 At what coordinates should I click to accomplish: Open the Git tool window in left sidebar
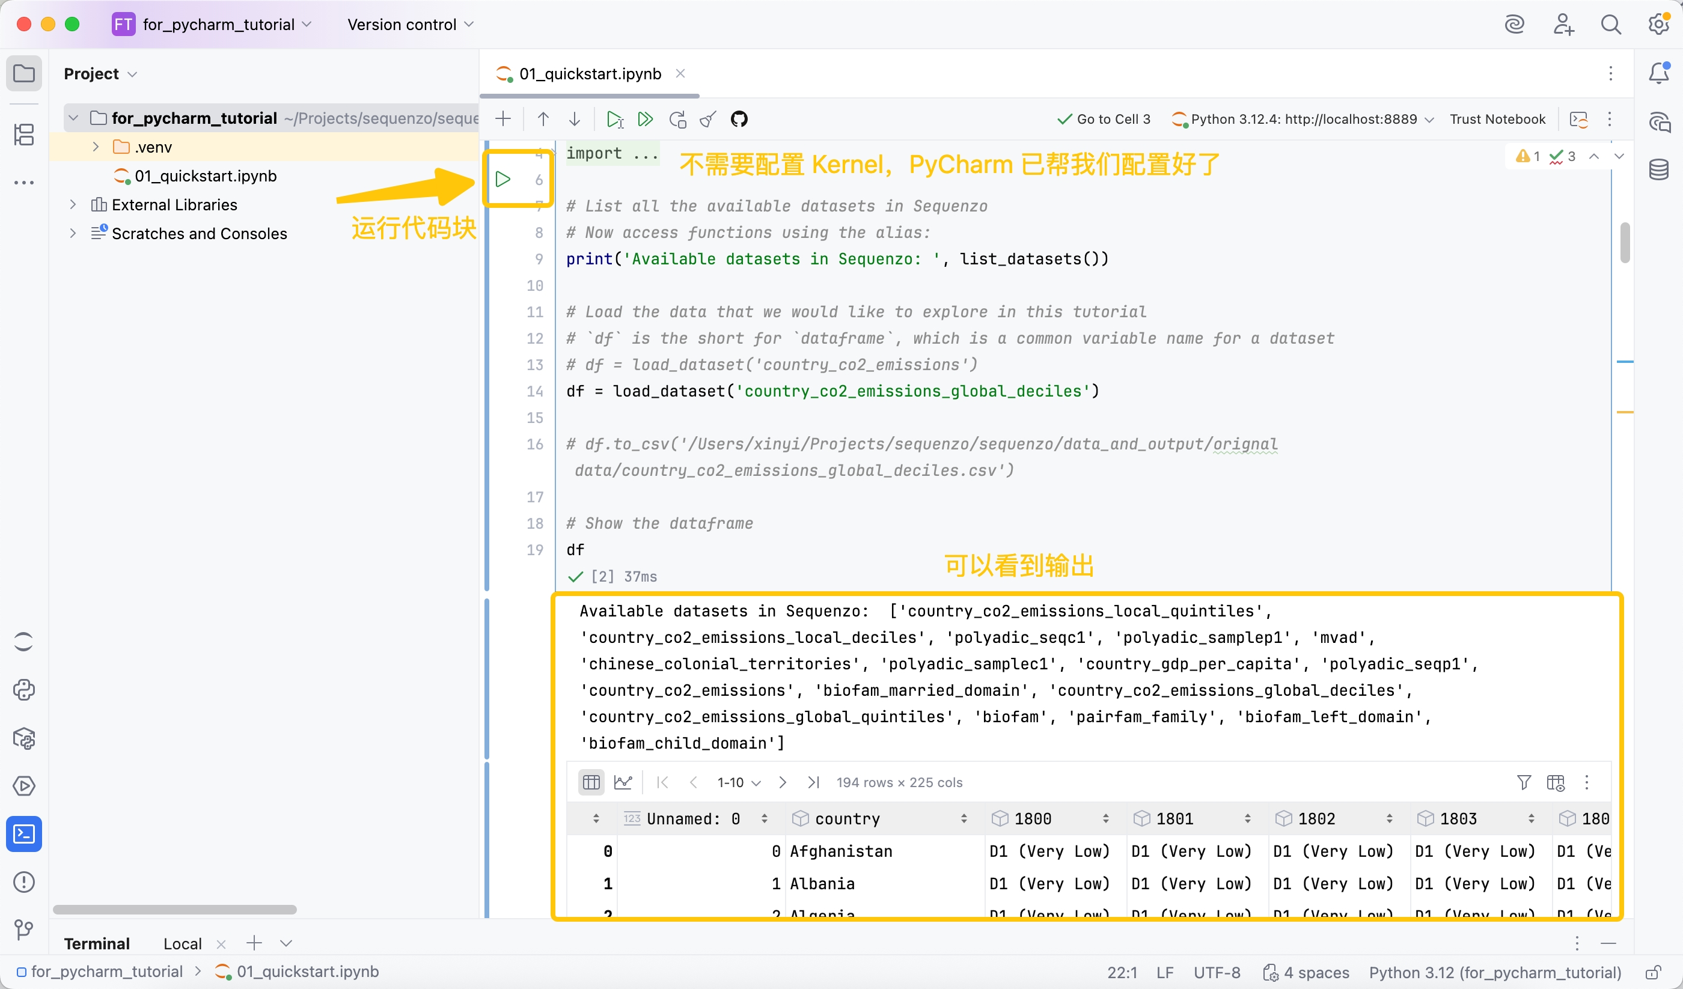pos(24,930)
